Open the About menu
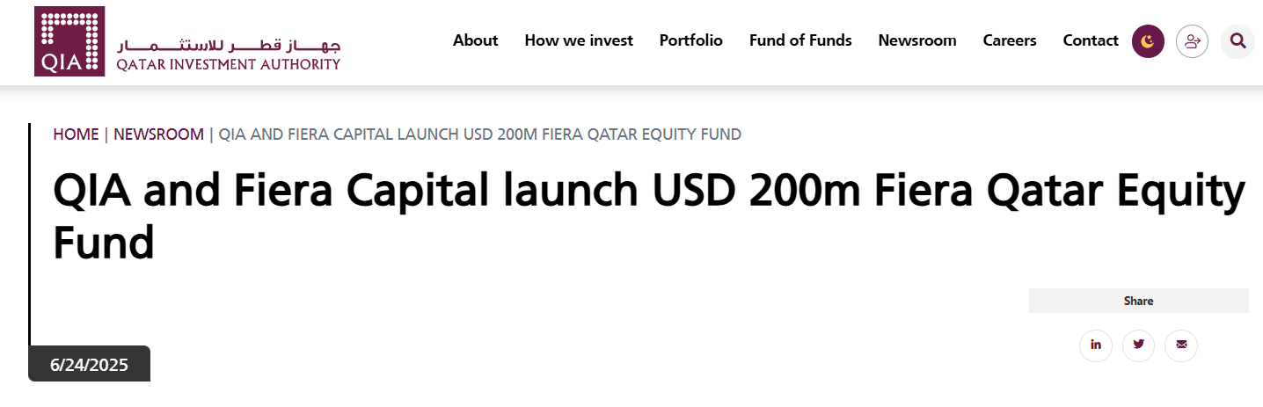1263x407 pixels. click(475, 40)
